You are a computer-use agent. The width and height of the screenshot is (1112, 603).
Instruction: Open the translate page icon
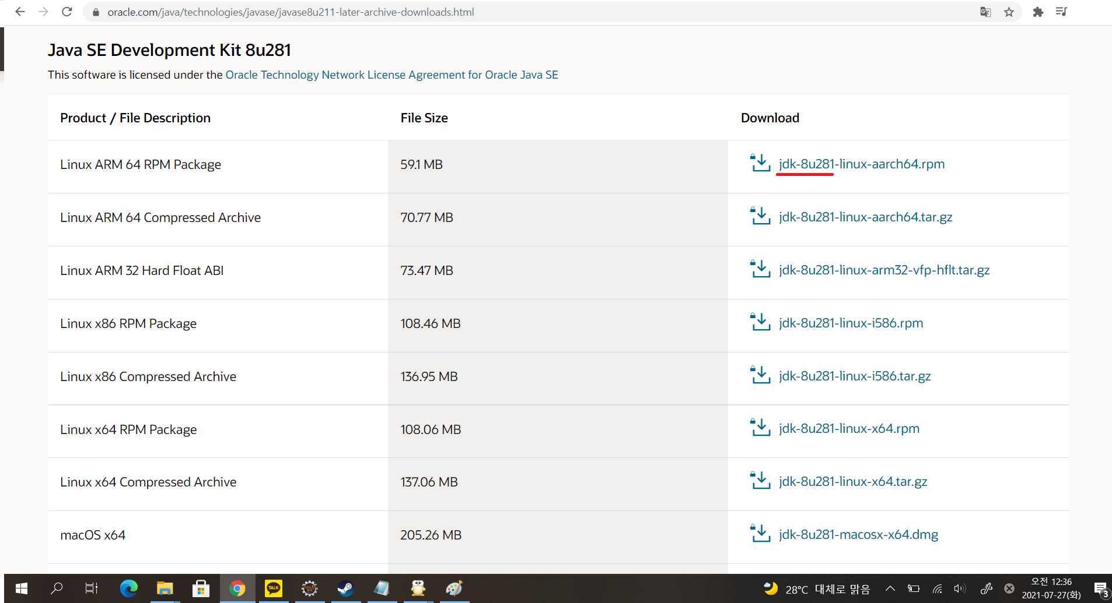click(985, 12)
